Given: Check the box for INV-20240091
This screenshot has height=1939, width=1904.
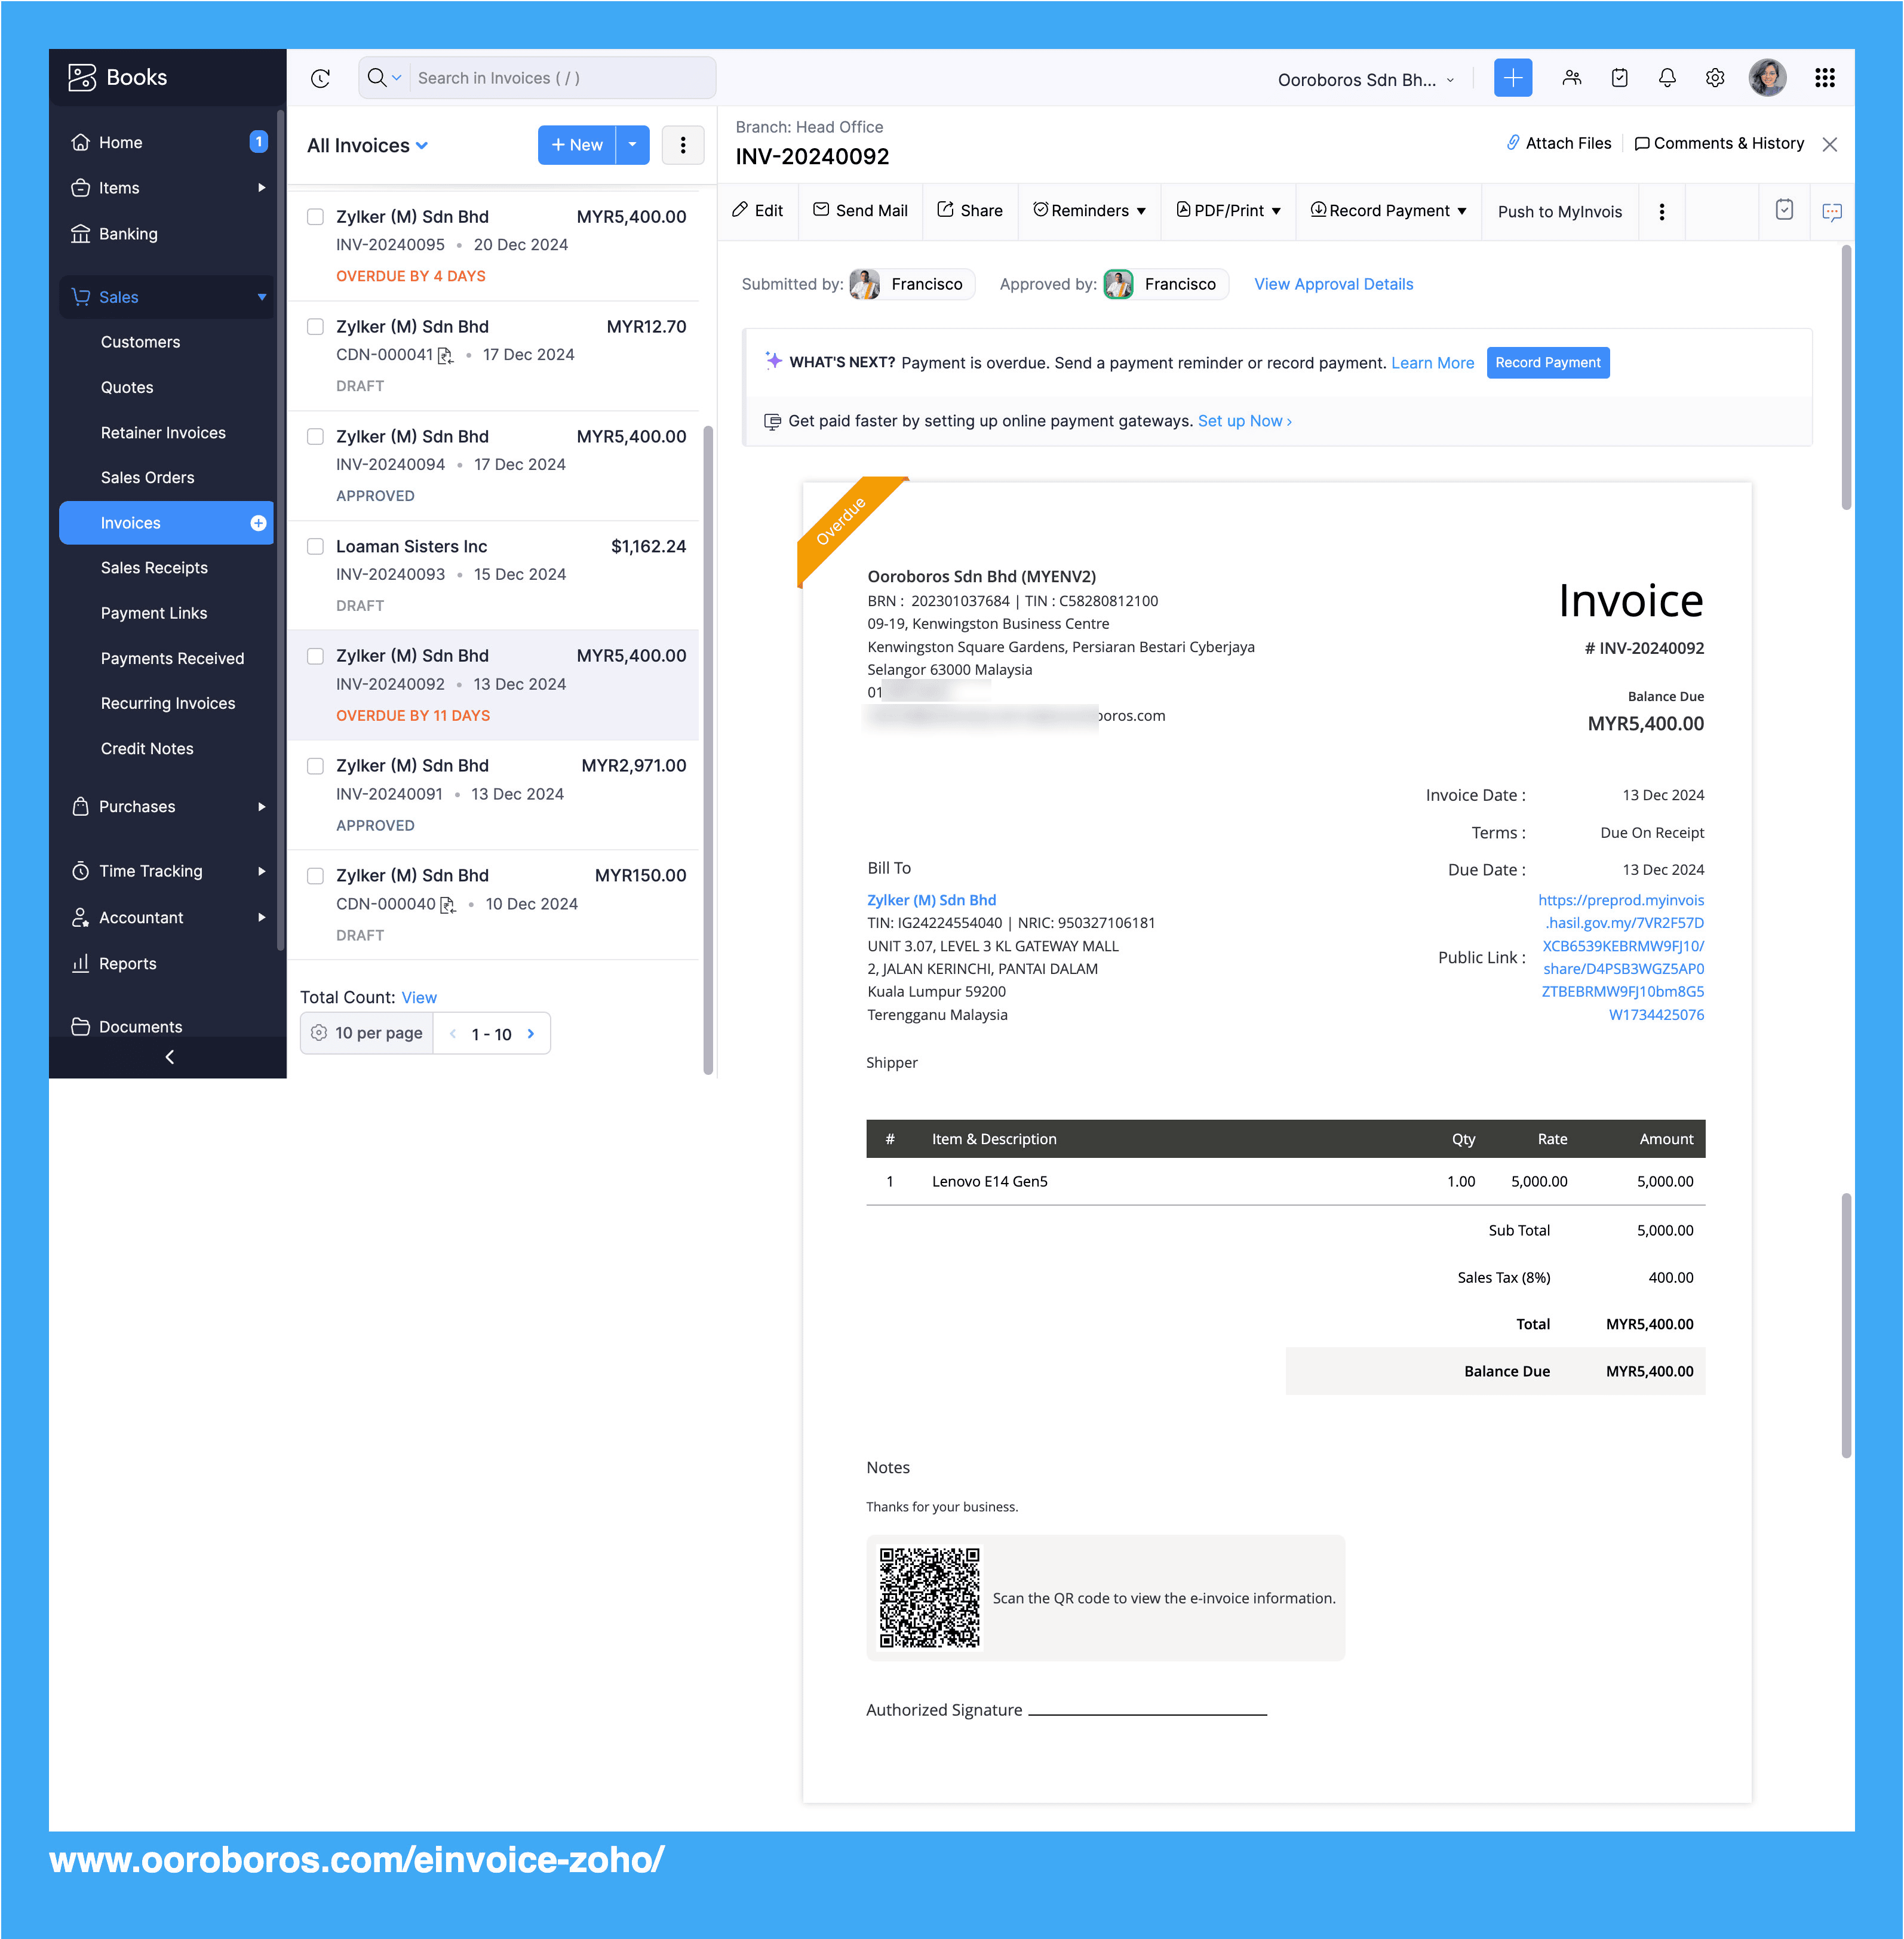Looking at the screenshot, I should tap(315, 766).
